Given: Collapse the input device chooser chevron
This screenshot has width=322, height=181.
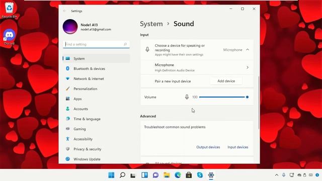Looking at the screenshot, I should click(248, 50).
